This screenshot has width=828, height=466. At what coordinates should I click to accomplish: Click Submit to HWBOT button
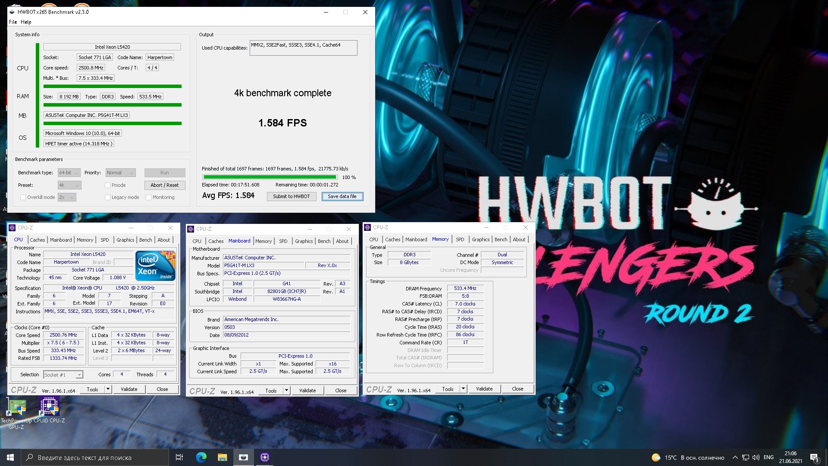click(x=292, y=196)
